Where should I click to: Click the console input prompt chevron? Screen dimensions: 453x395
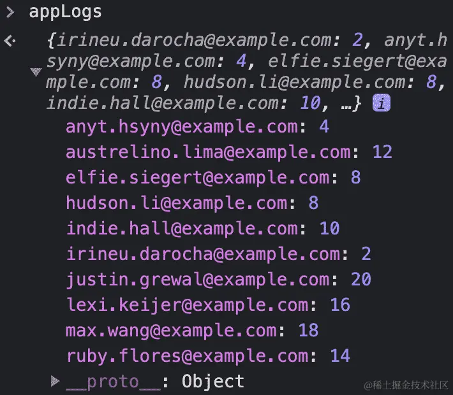[10, 12]
